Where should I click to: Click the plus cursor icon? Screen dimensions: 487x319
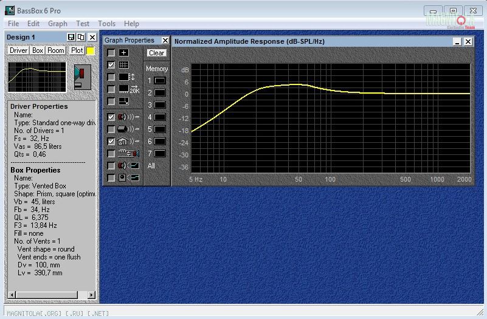(x=123, y=53)
